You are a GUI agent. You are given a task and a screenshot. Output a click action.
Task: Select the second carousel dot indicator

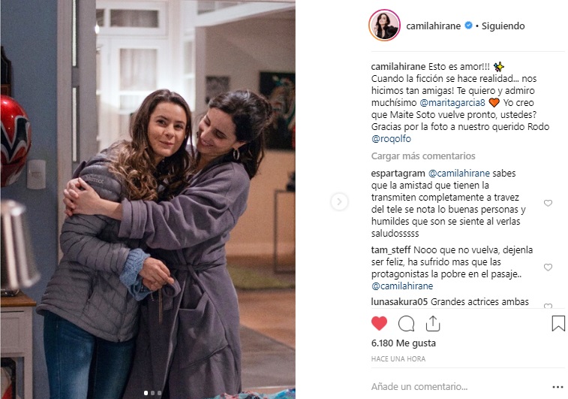coord(152,393)
